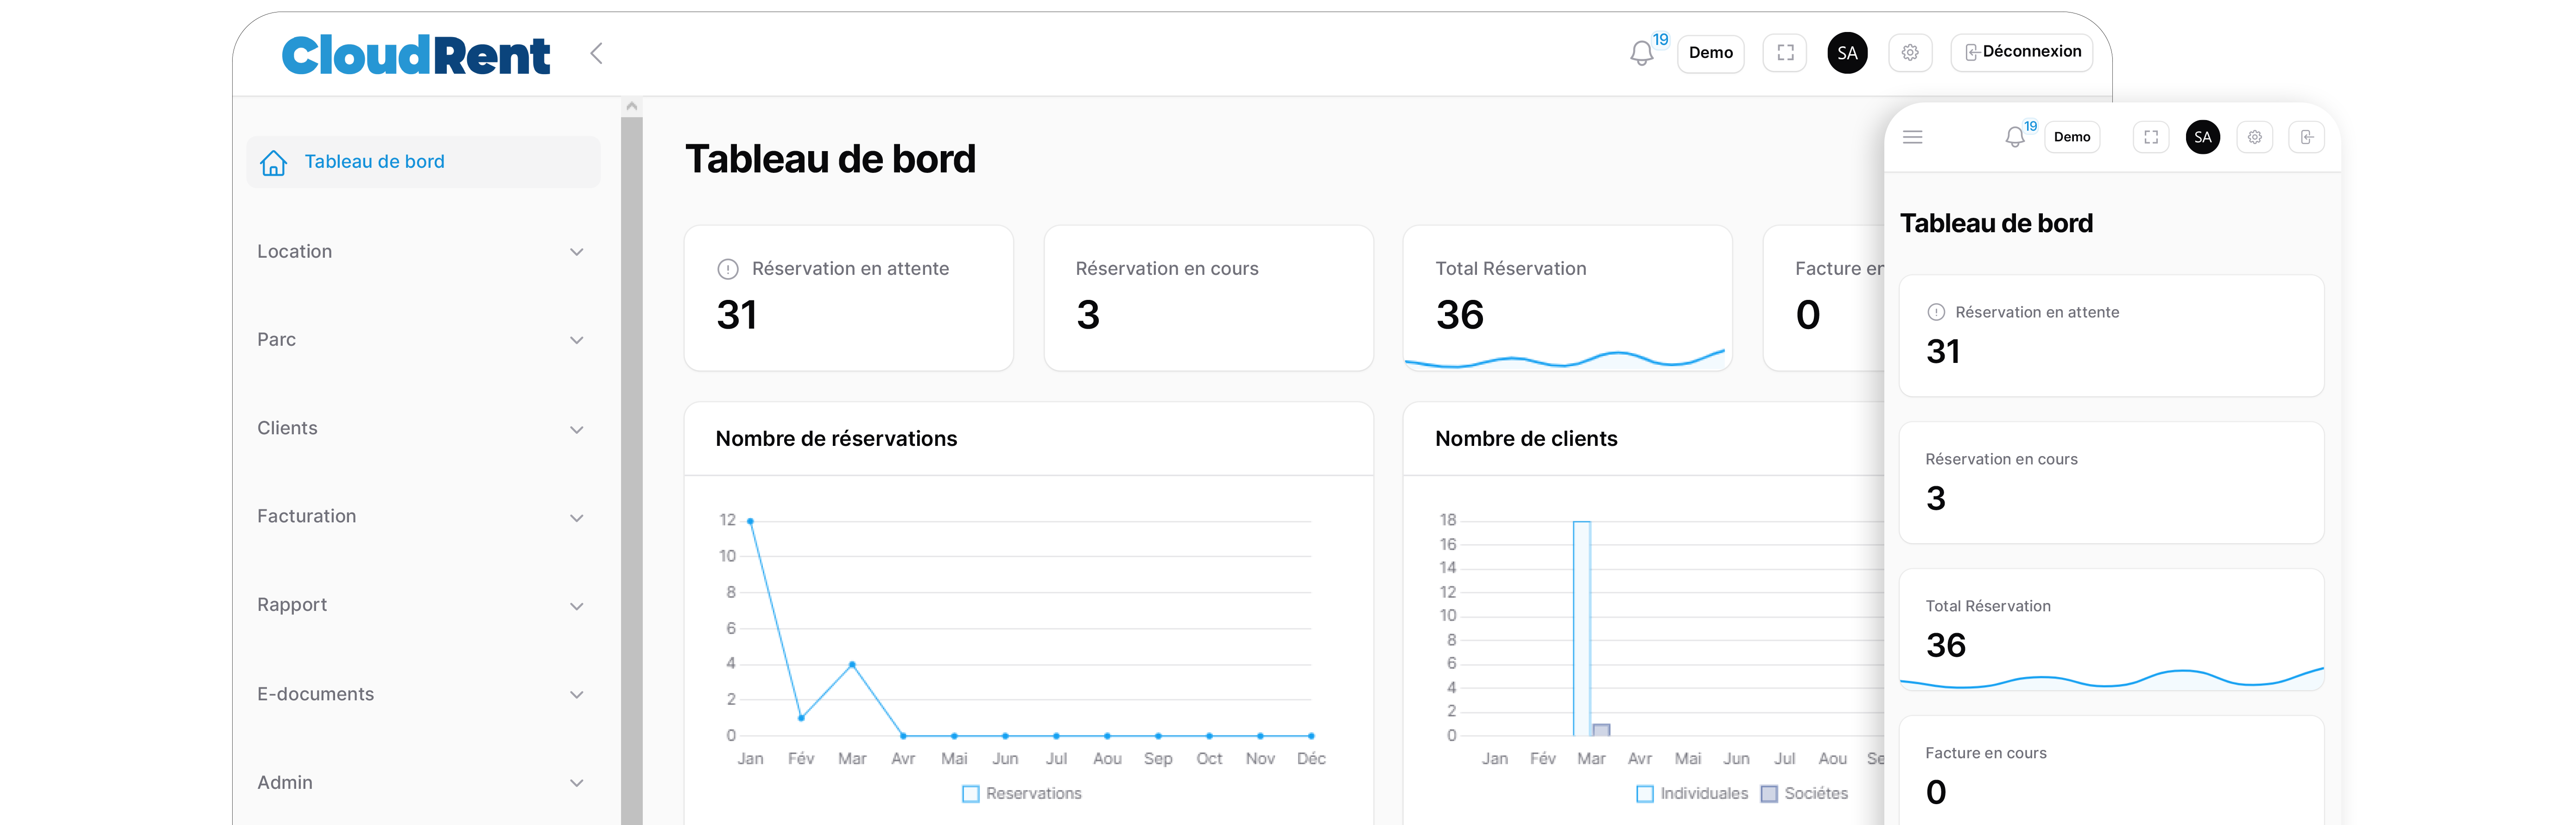Click the SA avatar in desktop header

point(1847,53)
